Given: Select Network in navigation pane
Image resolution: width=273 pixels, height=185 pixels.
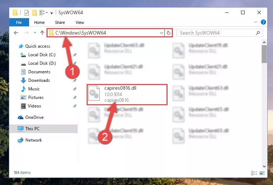Looking at the screenshot, I should 34,140.
